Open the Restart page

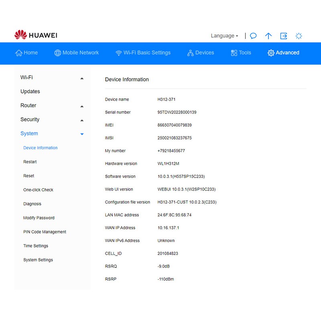(30, 162)
